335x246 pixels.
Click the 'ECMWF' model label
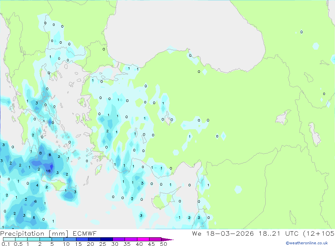85,234
